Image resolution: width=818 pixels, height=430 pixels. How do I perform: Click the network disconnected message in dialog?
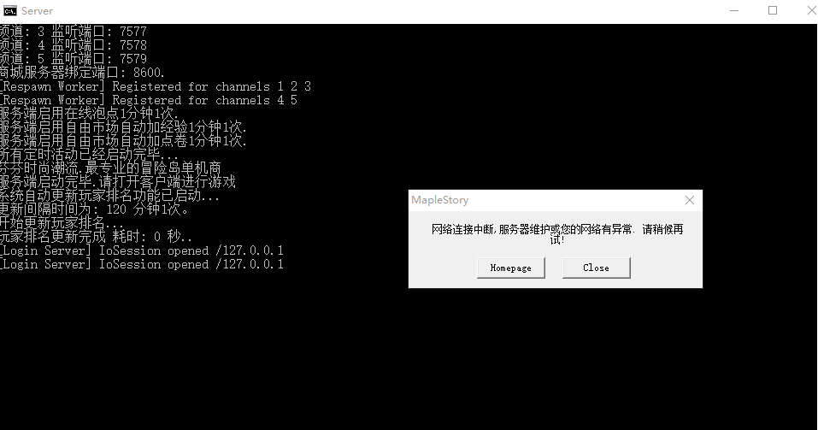coord(557,234)
